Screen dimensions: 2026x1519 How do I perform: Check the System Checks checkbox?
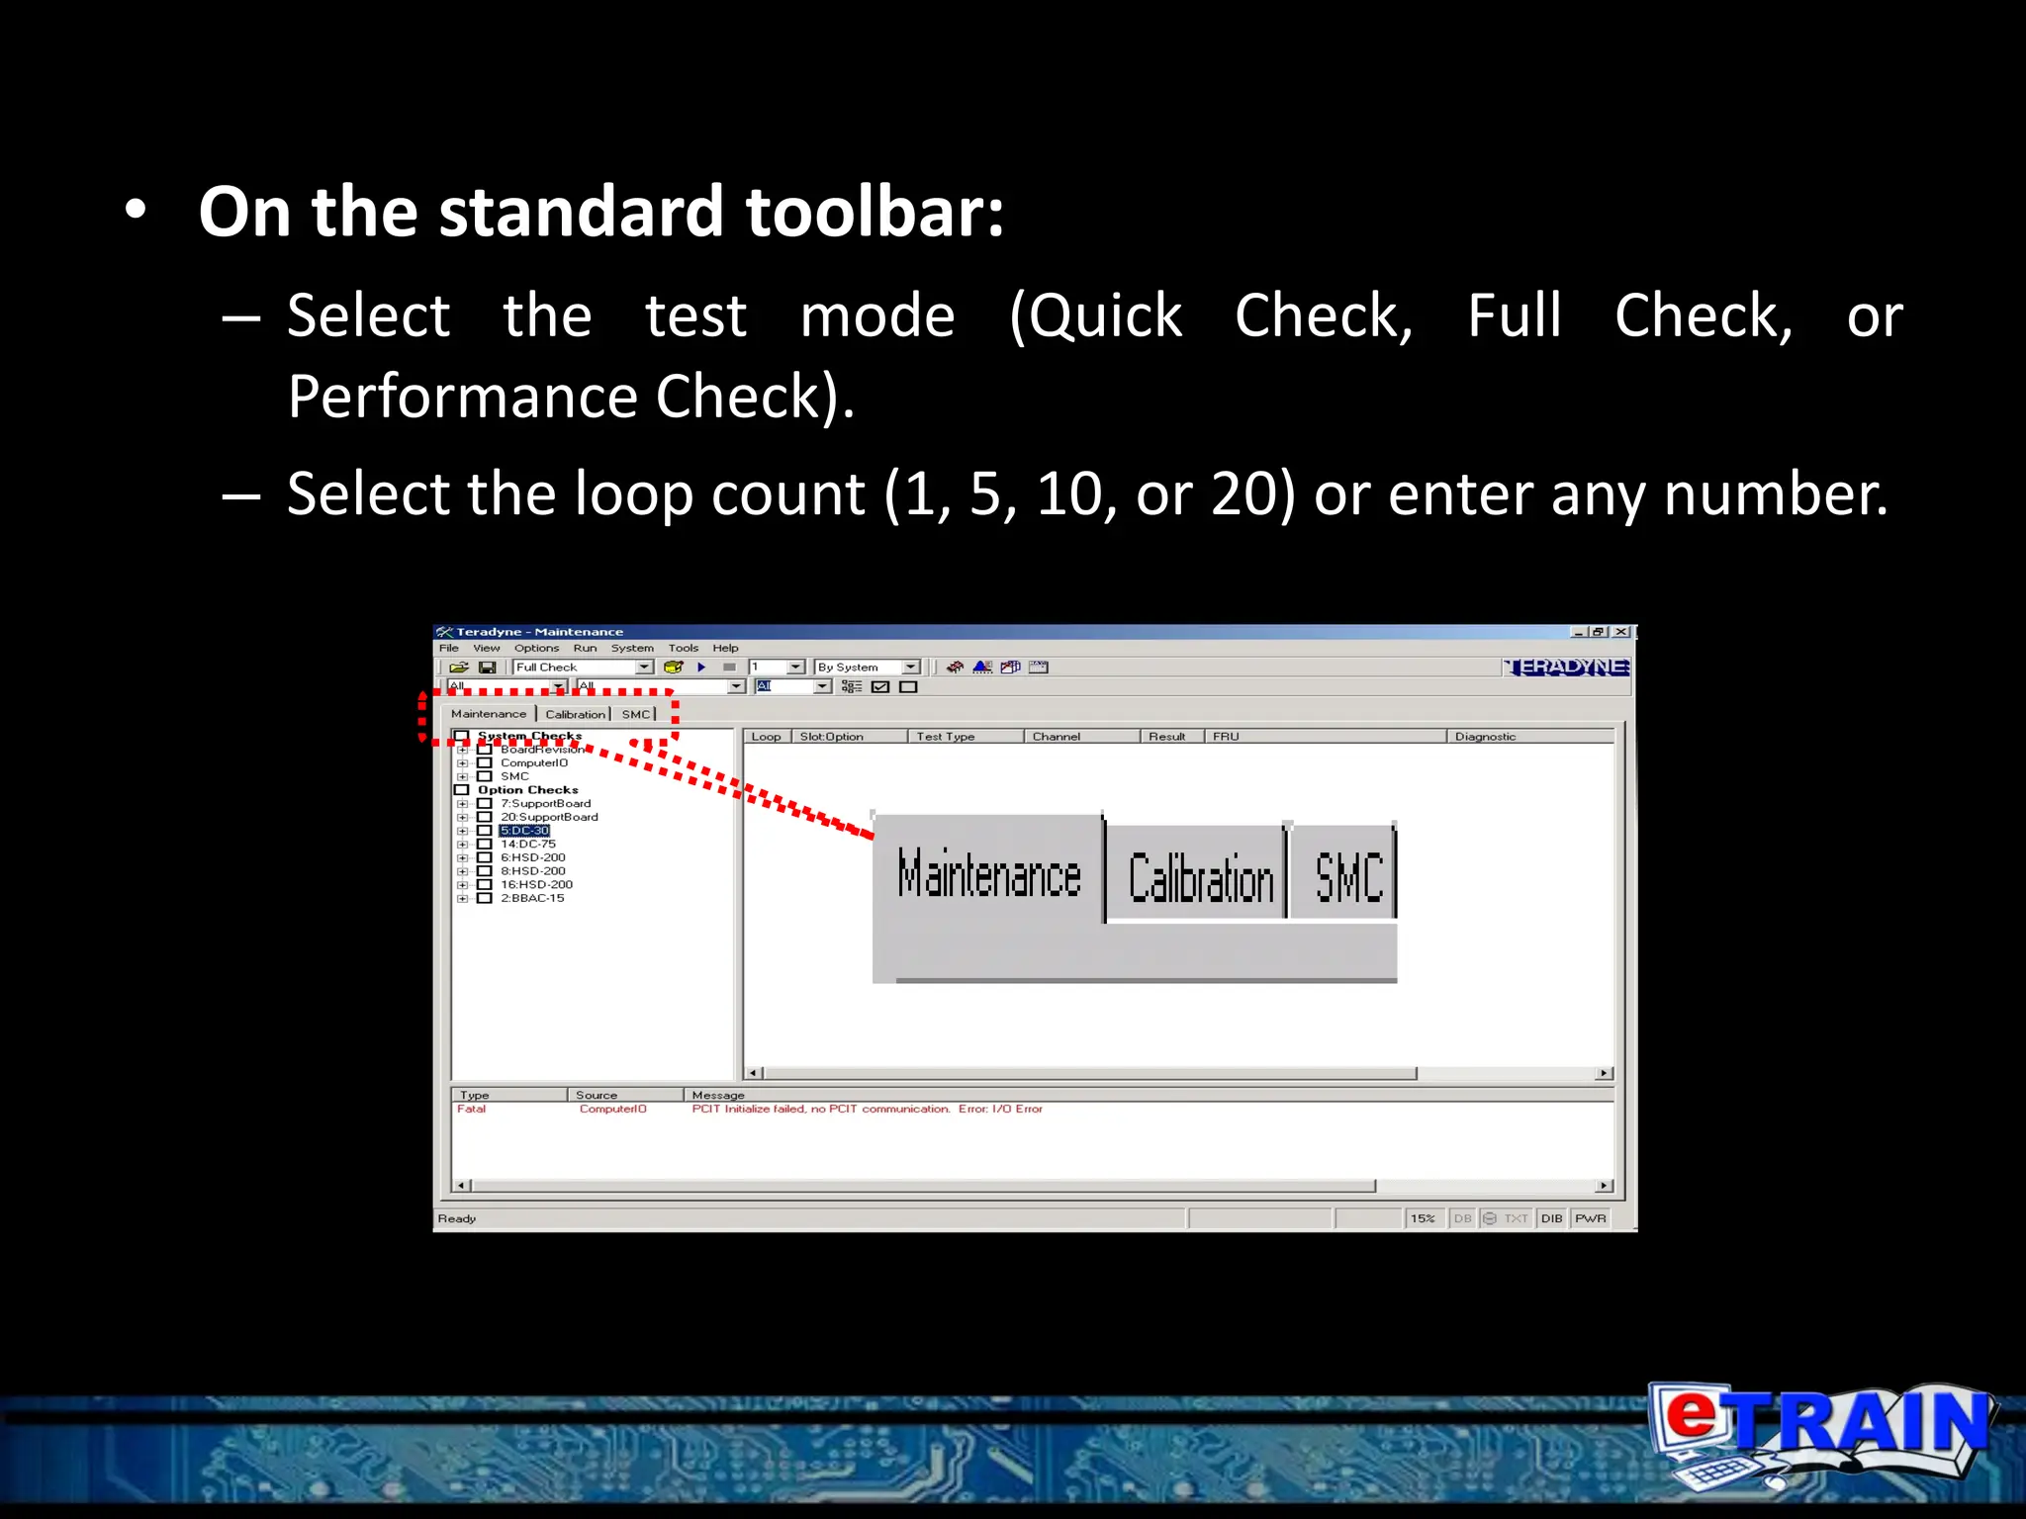(x=462, y=736)
